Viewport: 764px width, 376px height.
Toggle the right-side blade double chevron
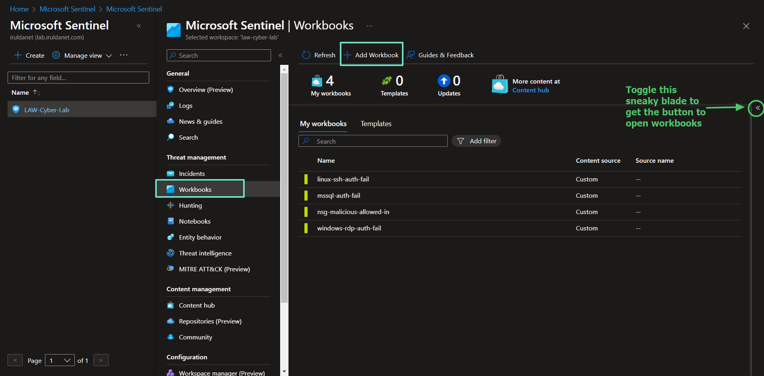click(758, 108)
